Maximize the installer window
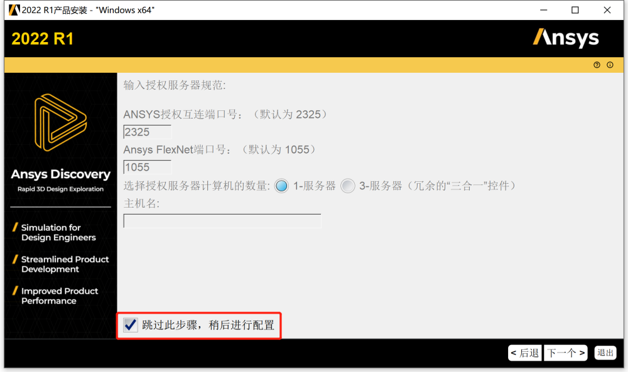Image resolution: width=628 pixels, height=372 pixels. pos(575,10)
